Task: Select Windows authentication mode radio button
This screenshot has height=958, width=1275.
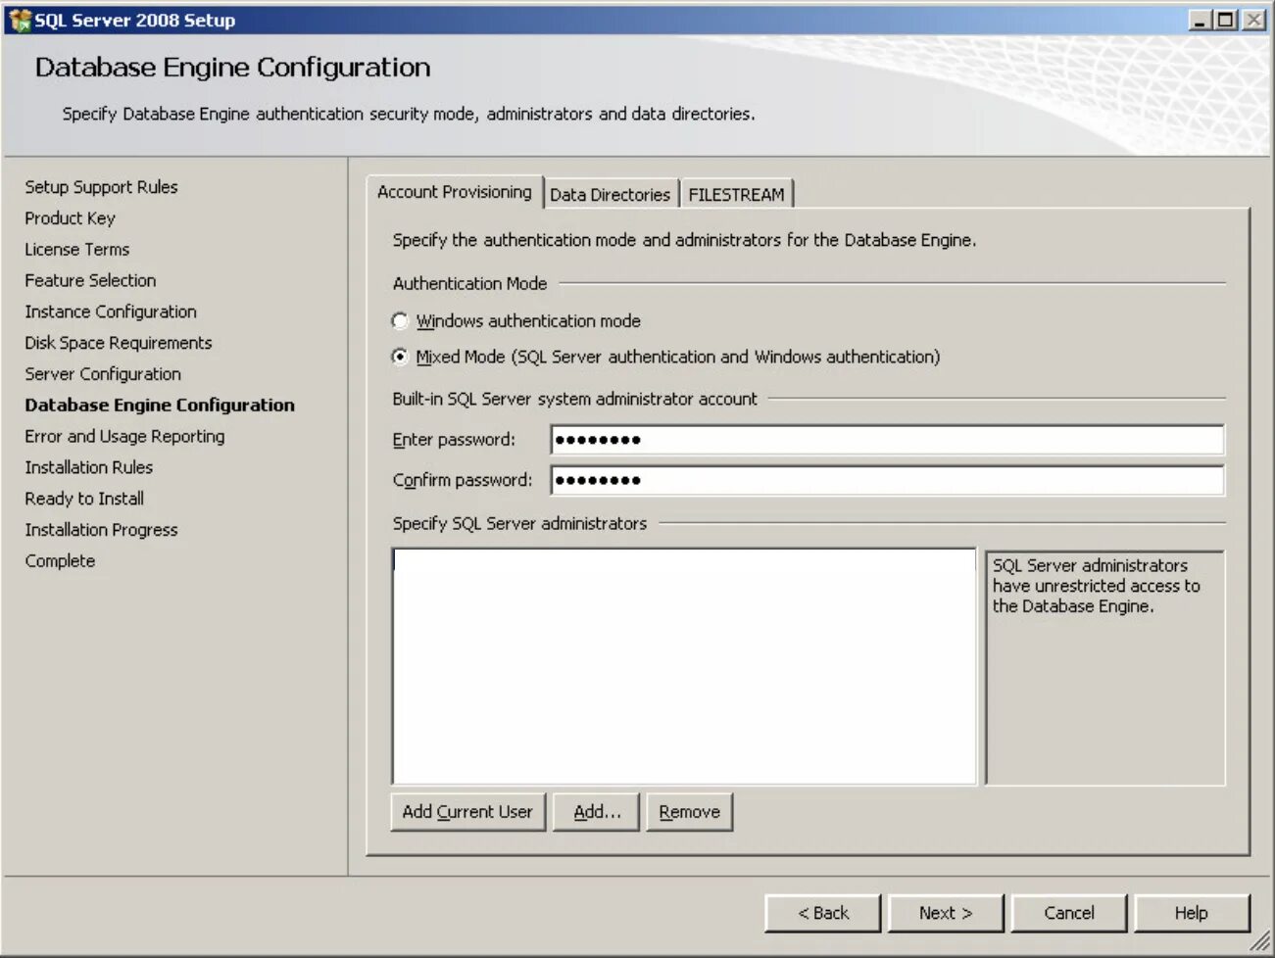Action: [x=400, y=321]
